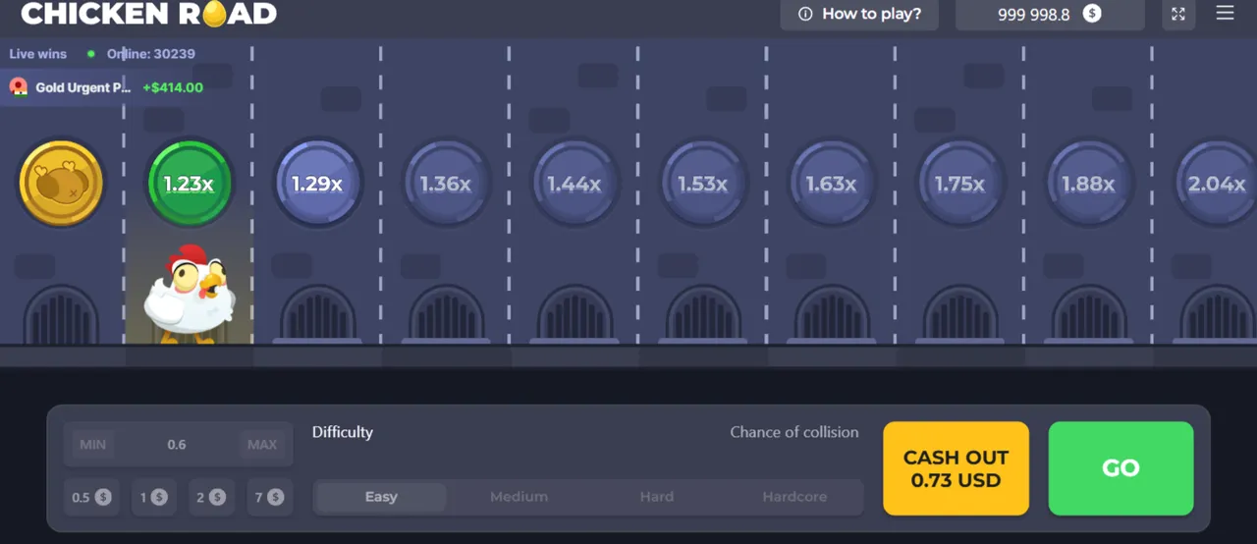
Task: Click the white chicken character
Action: (x=190, y=295)
